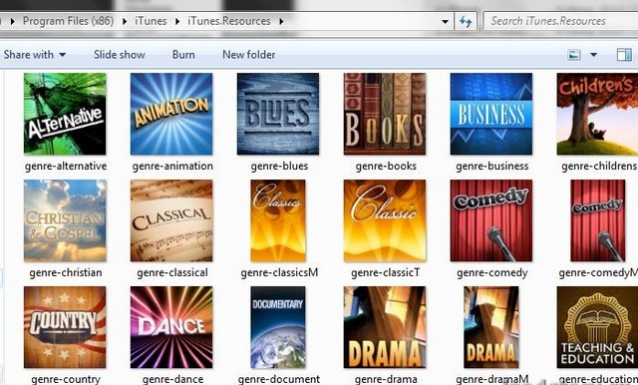Select the genre-drama square thumbnail
The width and height of the screenshot is (638, 385).
[x=385, y=327]
